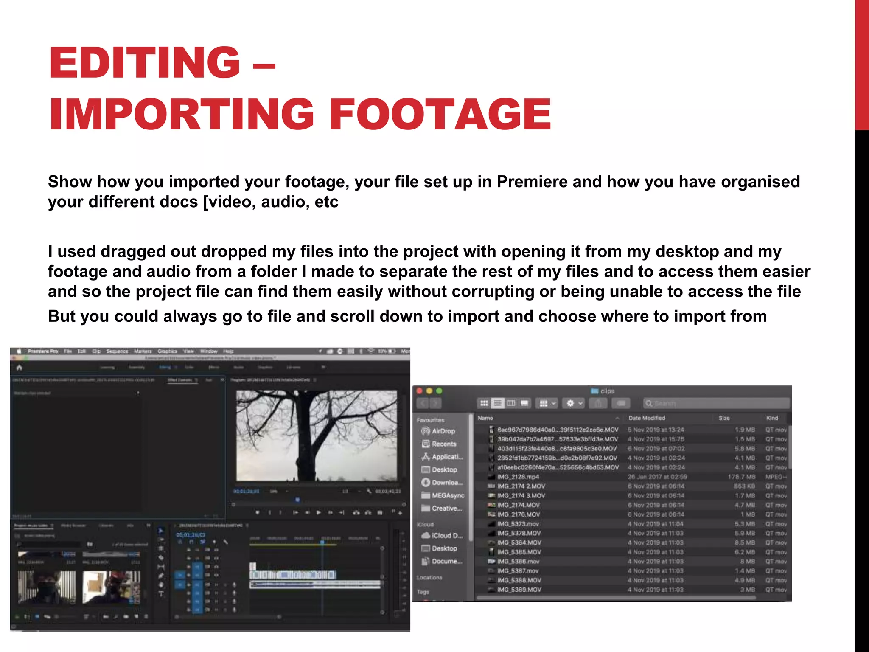Open the File menu in Premiere Pro

click(67, 351)
